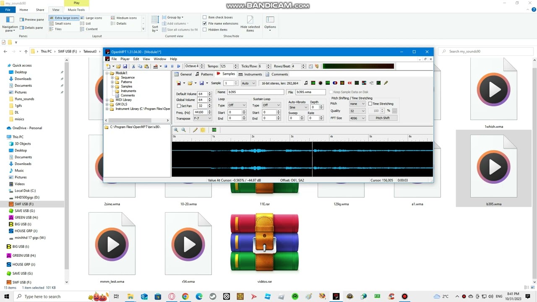Switch to the Instruments tab
Viewport: 537px width, 302px height.
pyautogui.click(x=250, y=74)
